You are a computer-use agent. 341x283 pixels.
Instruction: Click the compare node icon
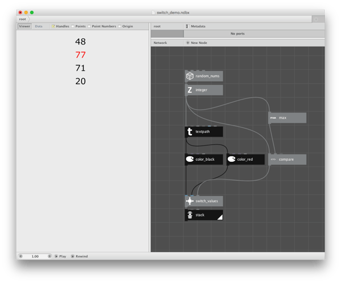[x=273, y=160]
